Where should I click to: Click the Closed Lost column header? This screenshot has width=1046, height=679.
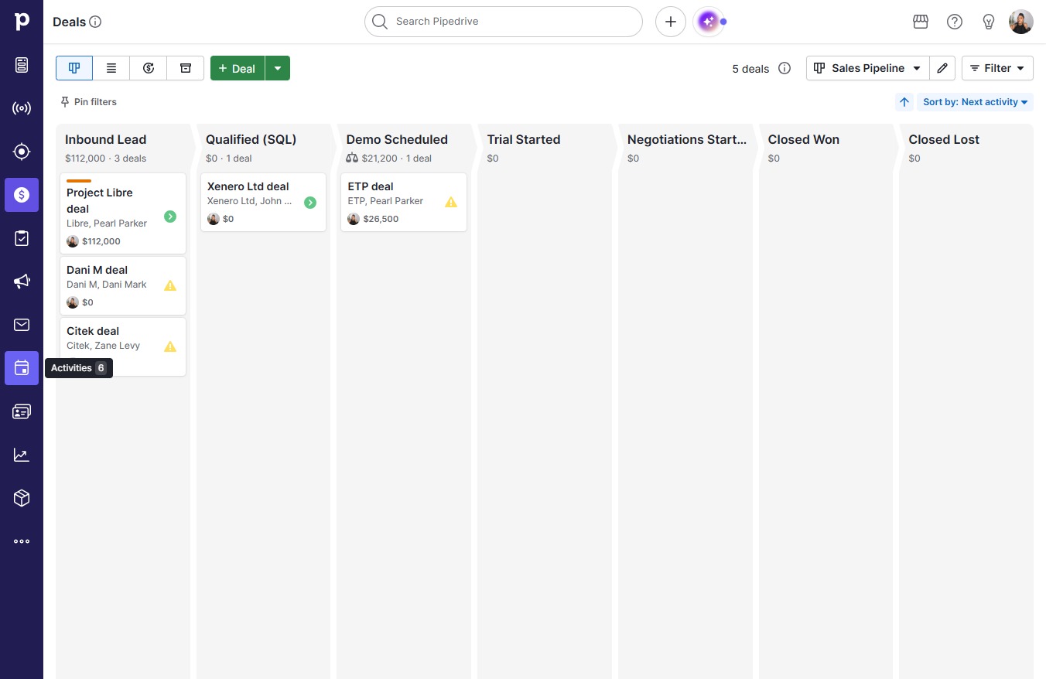tap(944, 140)
